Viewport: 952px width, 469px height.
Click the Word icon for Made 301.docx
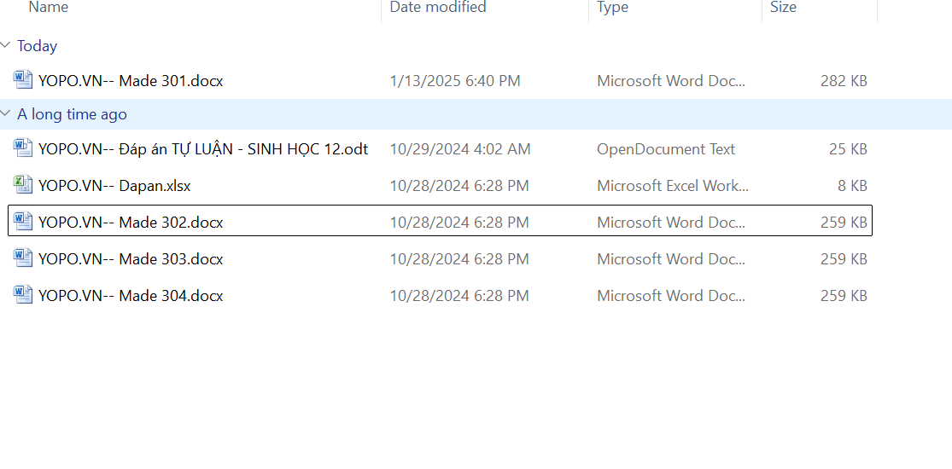pos(23,80)
